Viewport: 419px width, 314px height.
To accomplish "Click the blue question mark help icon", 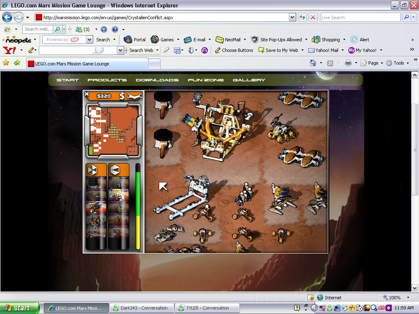I will [x=115, y=29].
